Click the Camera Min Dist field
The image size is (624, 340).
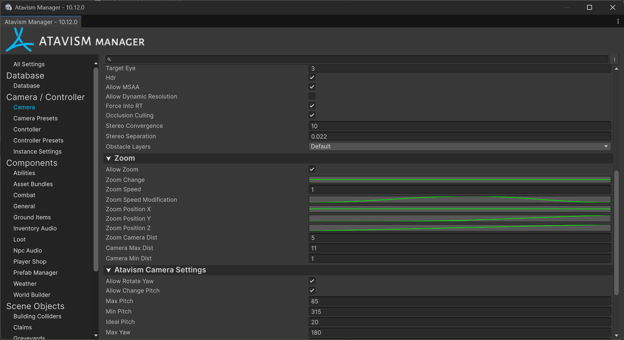pyautogui.click(x=460, y=259)
